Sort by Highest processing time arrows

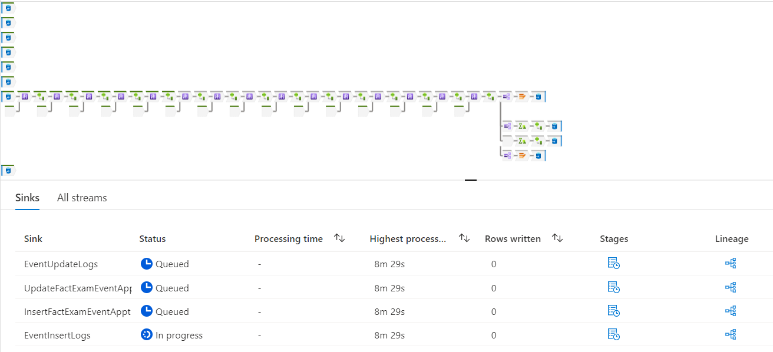point(464,238)
